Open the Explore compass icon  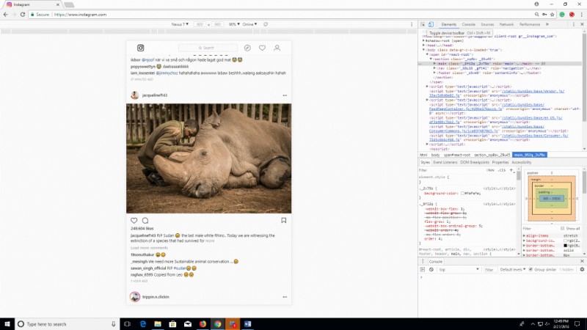(247, 48)
